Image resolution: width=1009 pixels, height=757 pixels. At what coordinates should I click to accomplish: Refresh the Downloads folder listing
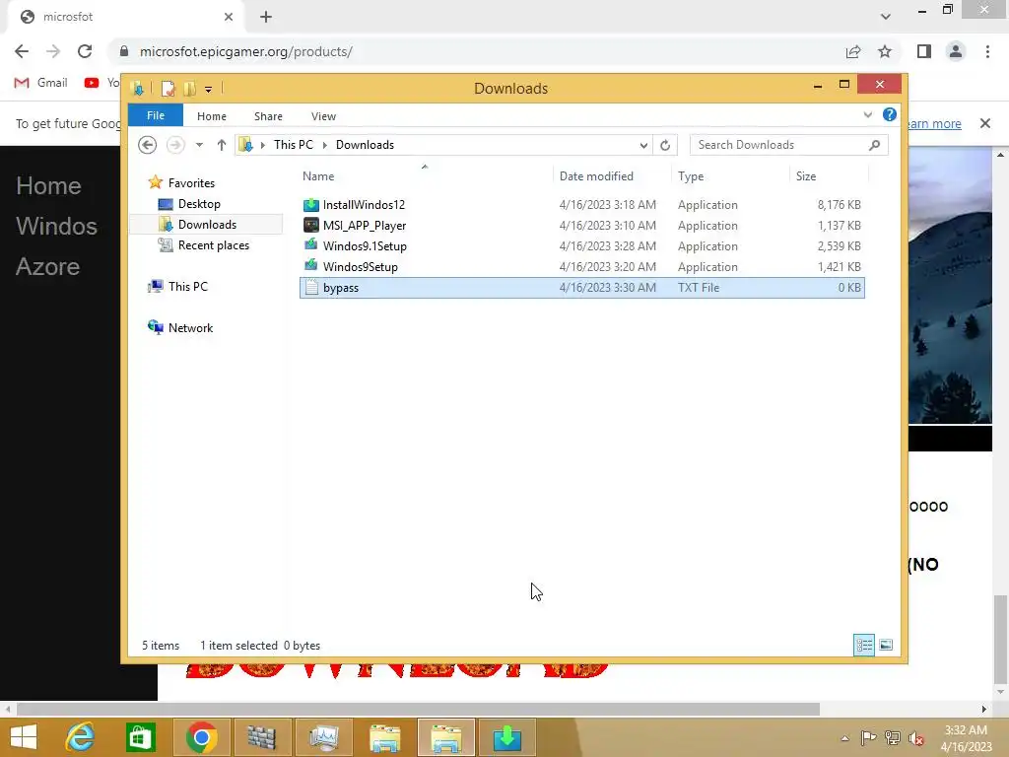click(665, 145)
